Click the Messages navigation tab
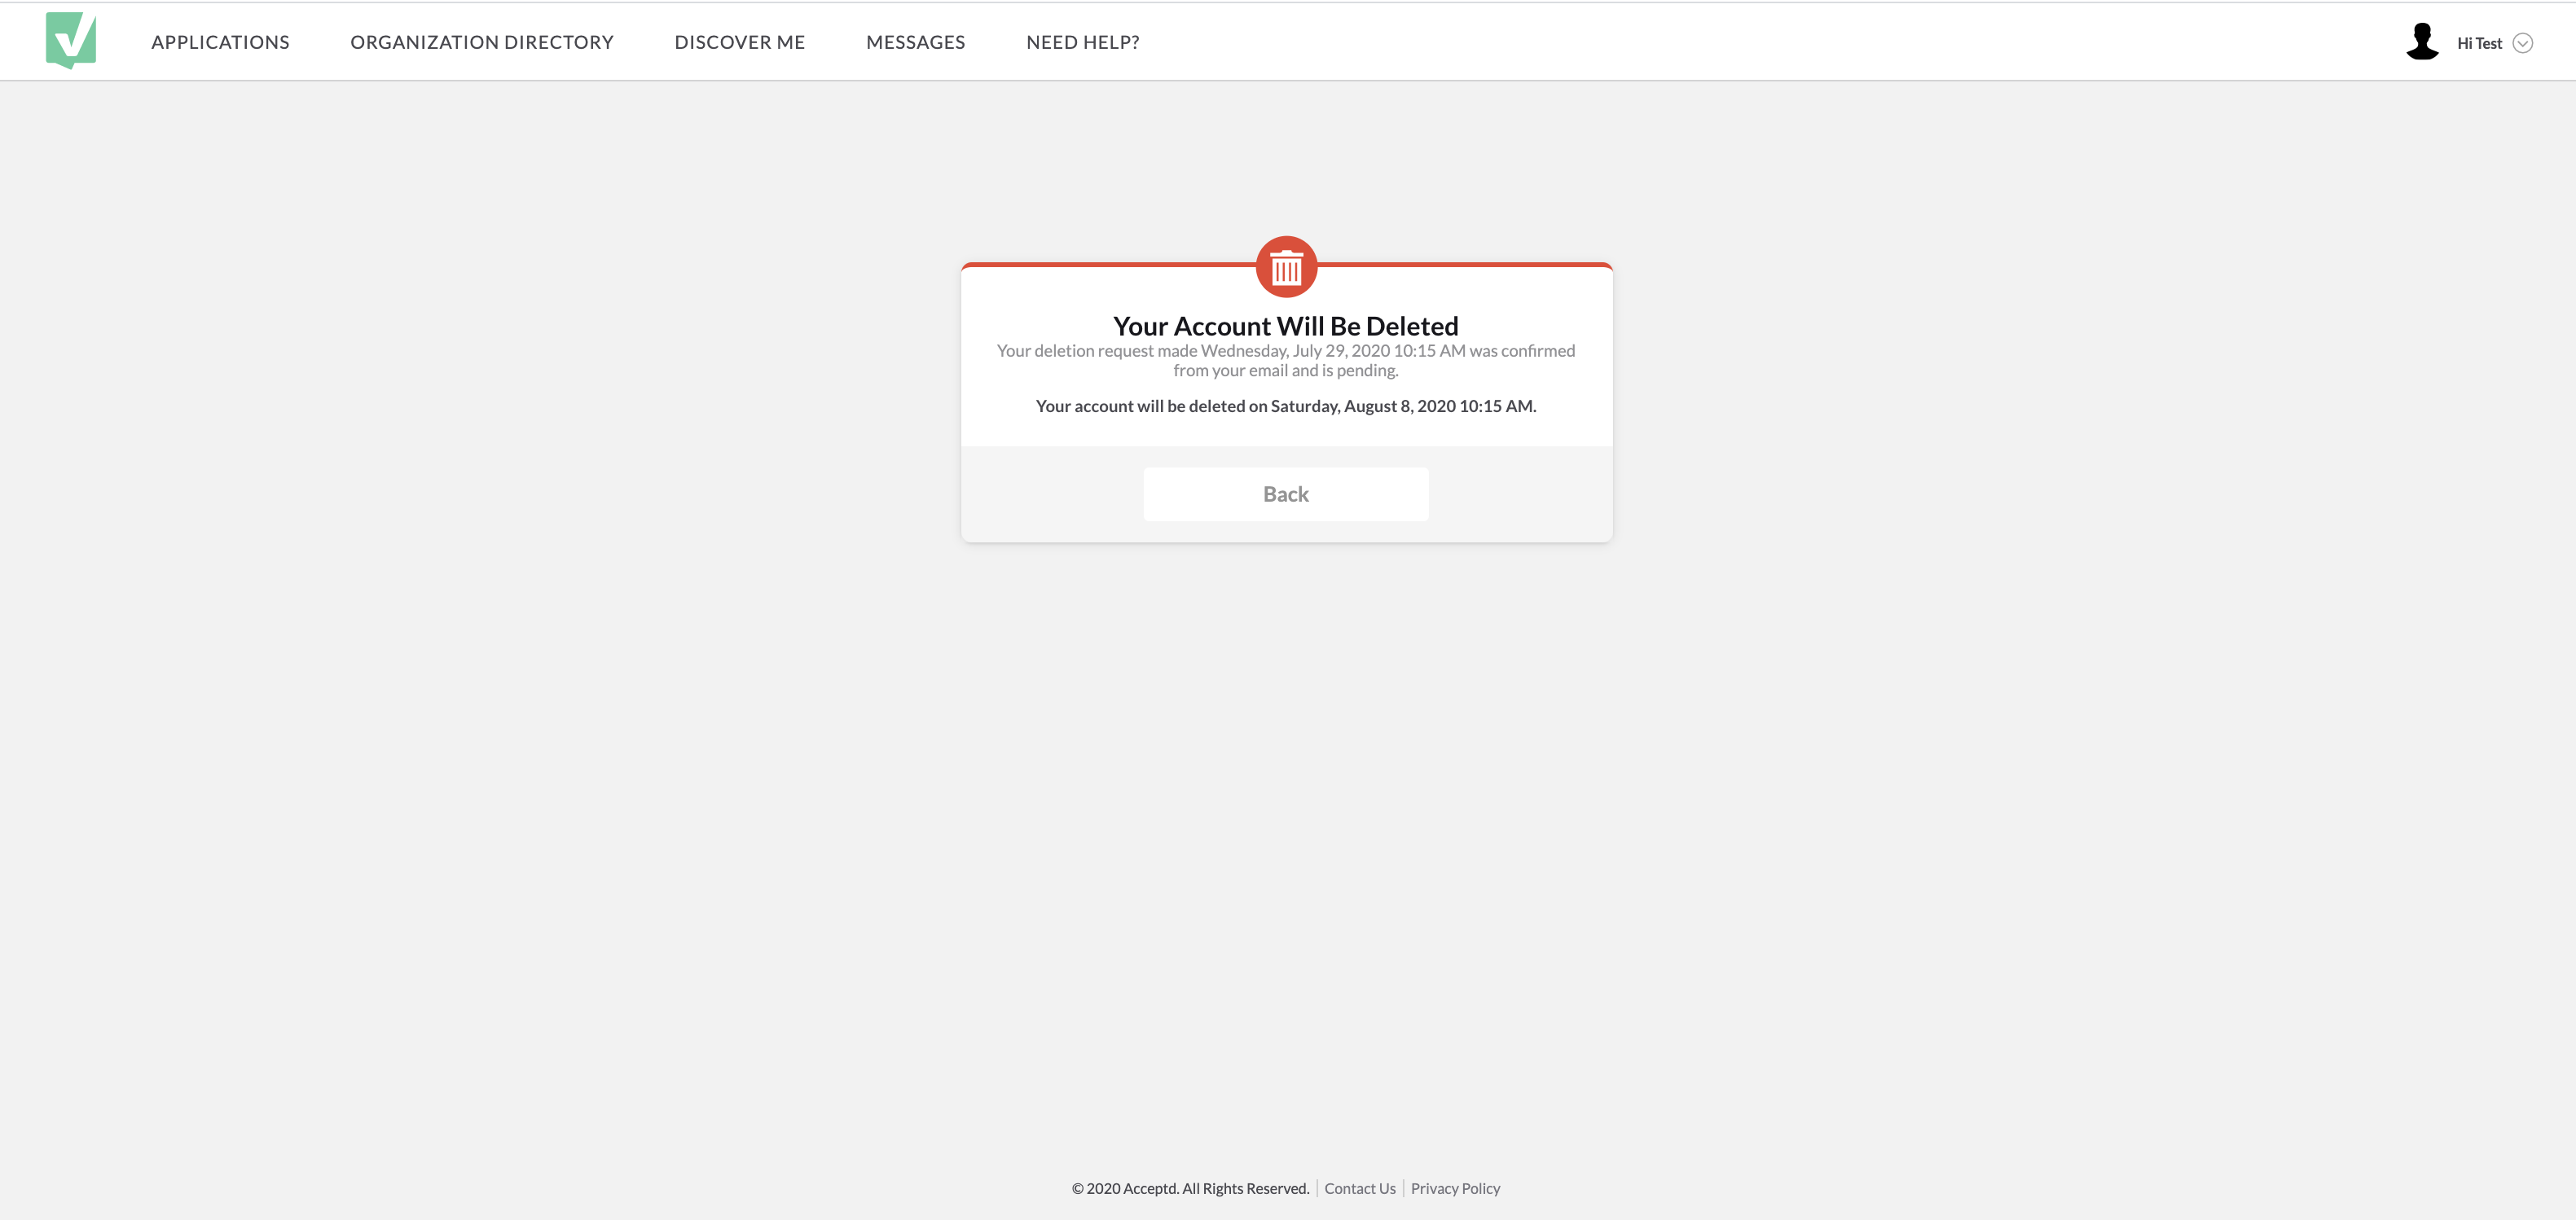2576x1220 pixels. (915, 39)
